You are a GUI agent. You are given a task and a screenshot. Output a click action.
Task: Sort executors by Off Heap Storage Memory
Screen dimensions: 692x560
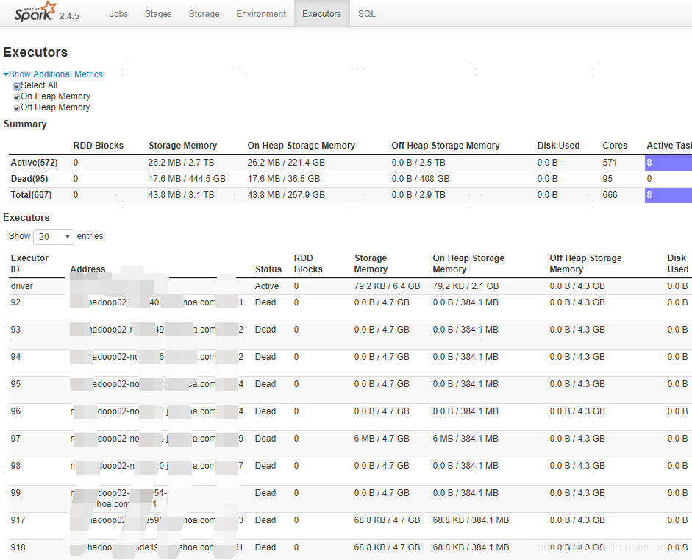pyautogui.click(x=585, y=263)
